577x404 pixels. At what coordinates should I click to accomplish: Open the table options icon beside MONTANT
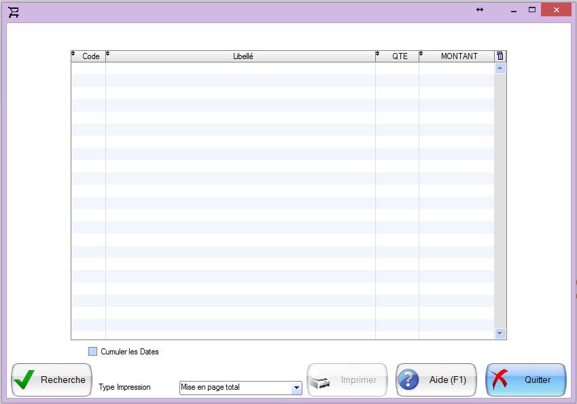pos(500,56)
